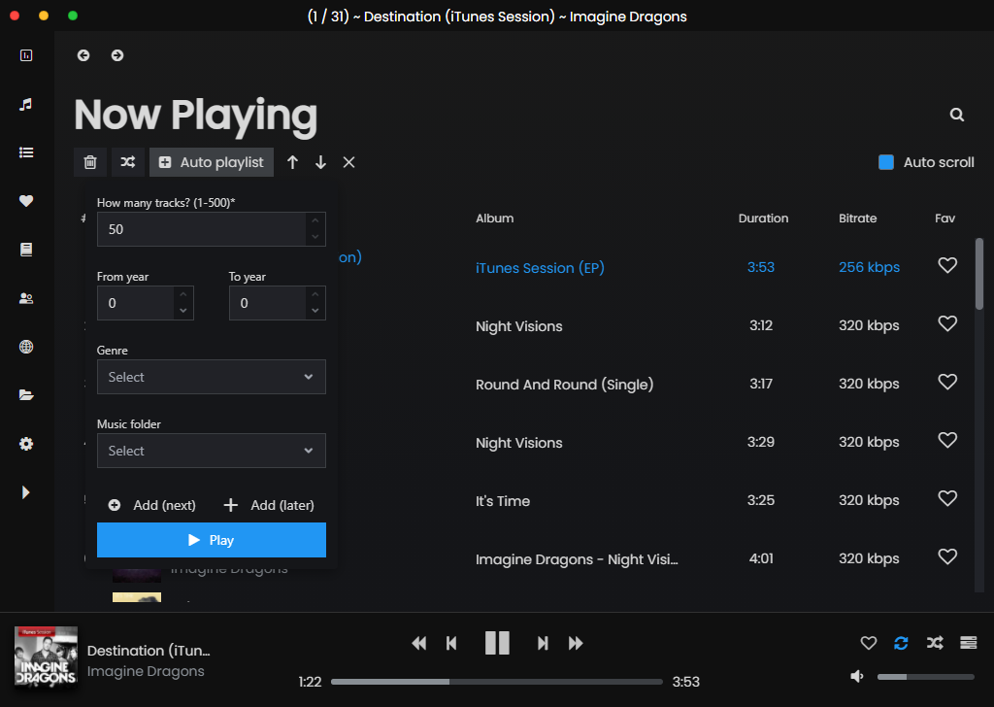The height and width of the screenshot is (707, 994).
Task: Favorite the 3:12 Night Visions track
Action: pyautogui.click(x=947, y=324)
